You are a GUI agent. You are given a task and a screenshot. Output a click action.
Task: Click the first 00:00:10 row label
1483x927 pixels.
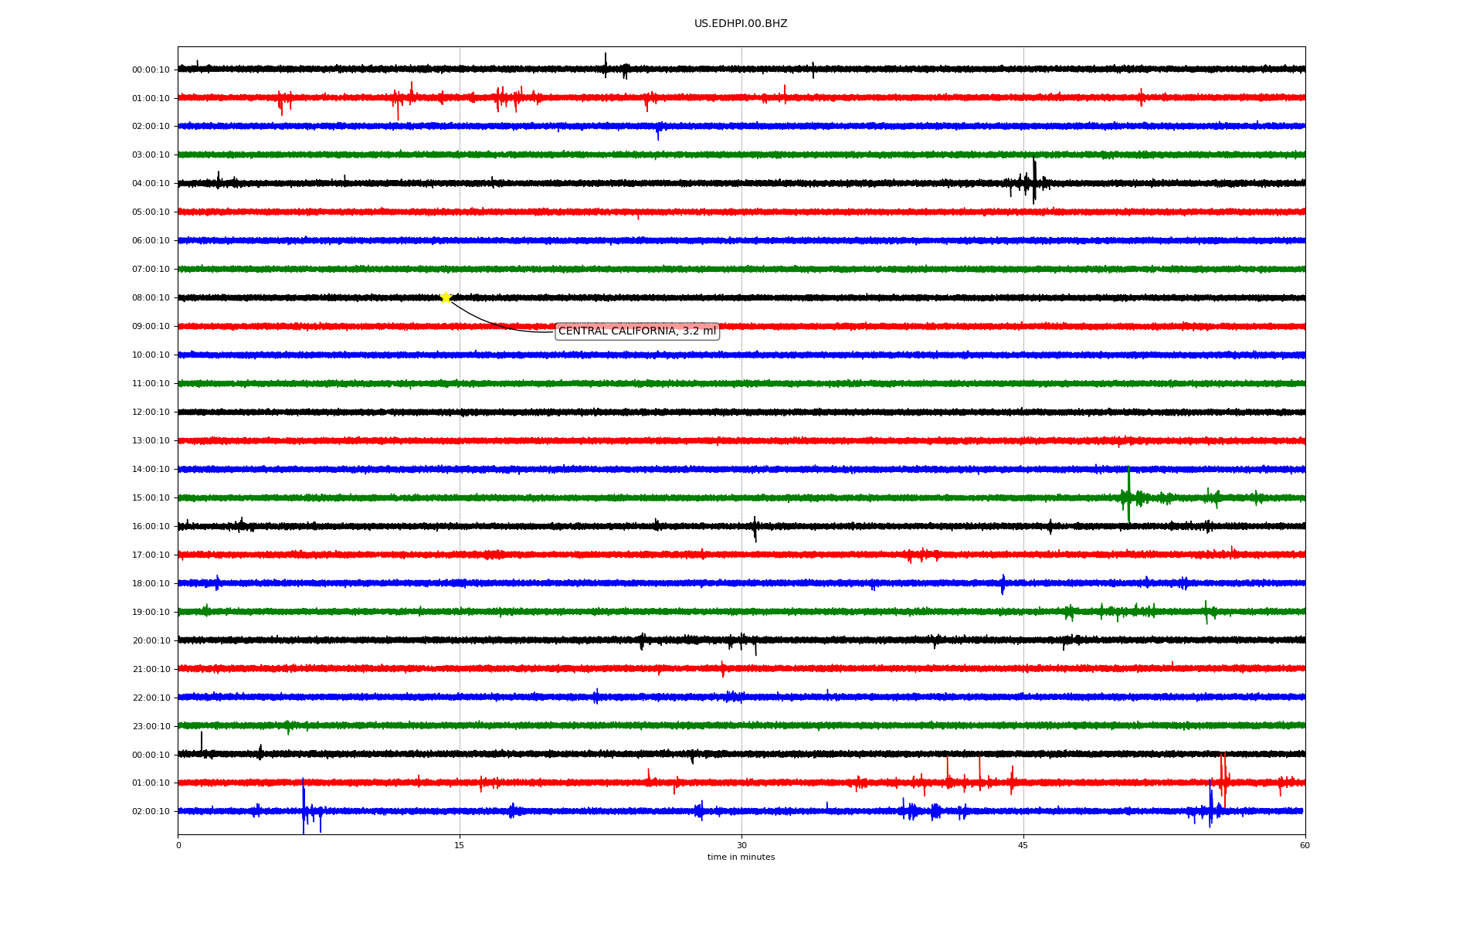coord(151,70)
